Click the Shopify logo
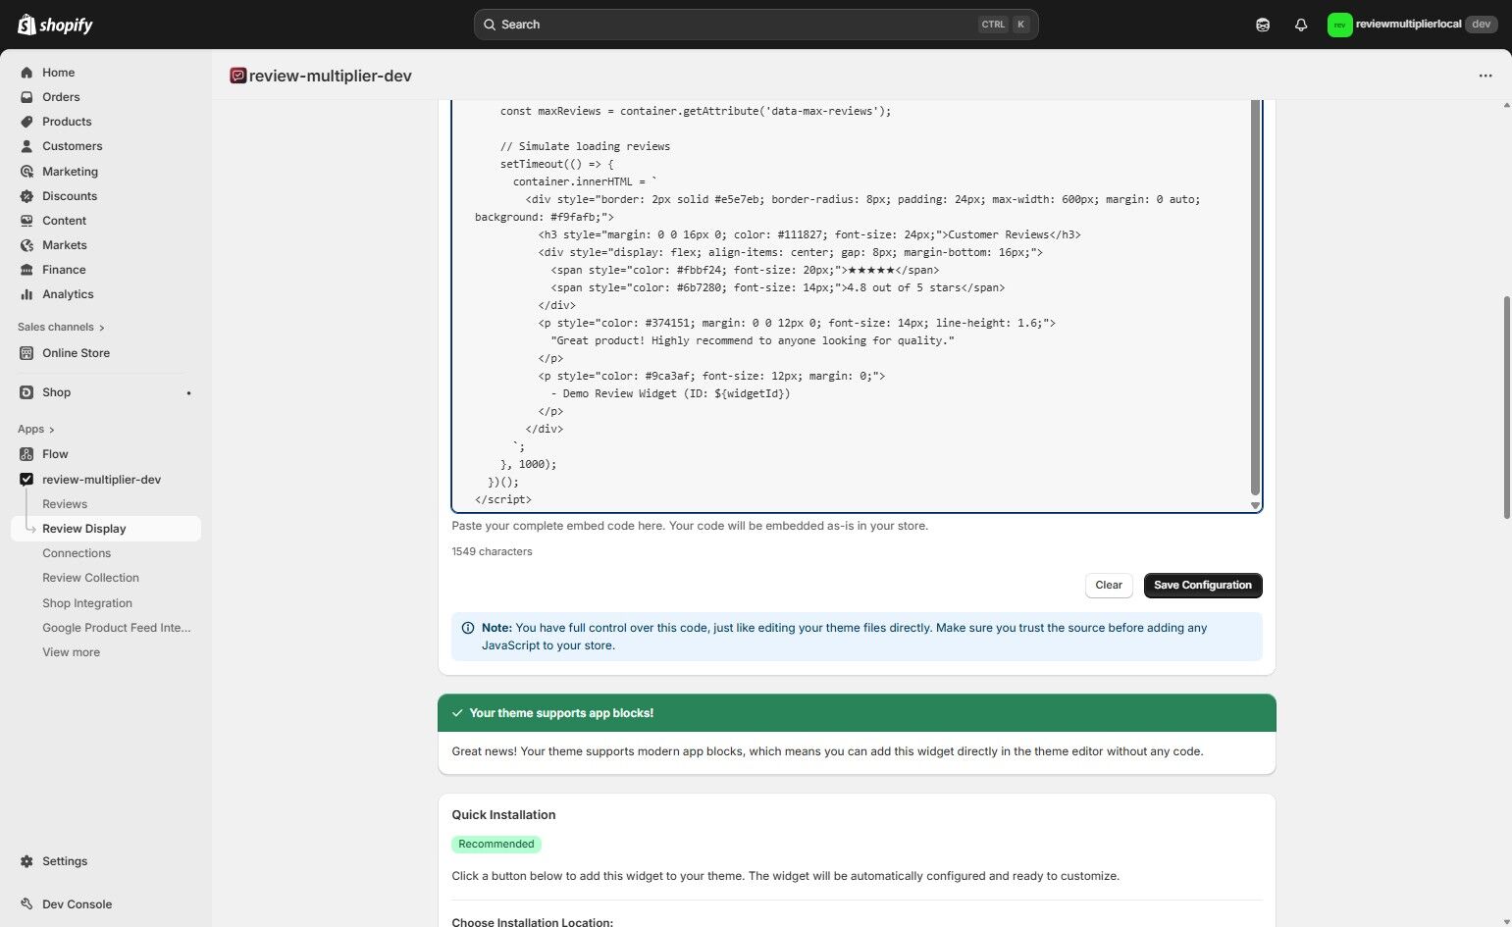The width and height of the screenshot is (1512, 927). click(x=56, y=25)
